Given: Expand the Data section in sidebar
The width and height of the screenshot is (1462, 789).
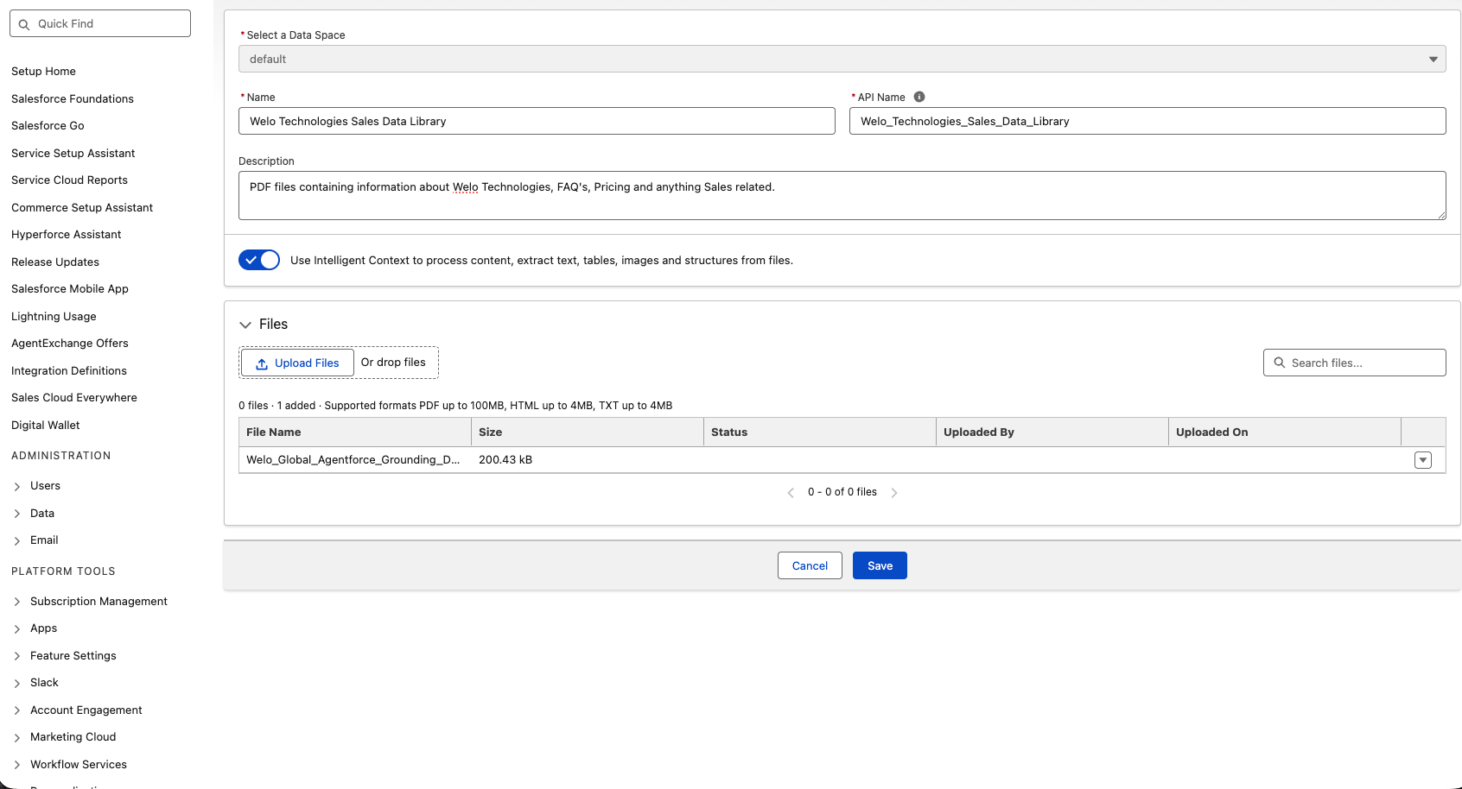Looking at the screenshot, I should click(x=17, y=514).
